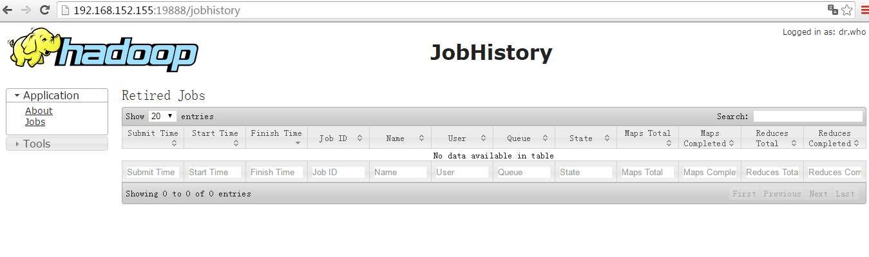Click the browser Forward arrow
The image size is (869, 257).
26,10
